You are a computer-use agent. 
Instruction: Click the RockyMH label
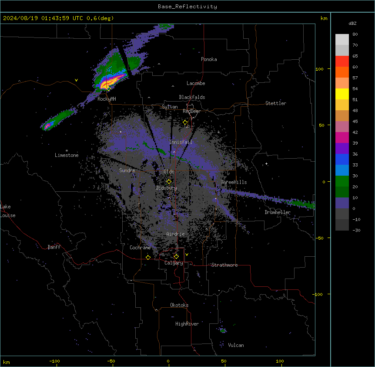[x=107, y=99]
